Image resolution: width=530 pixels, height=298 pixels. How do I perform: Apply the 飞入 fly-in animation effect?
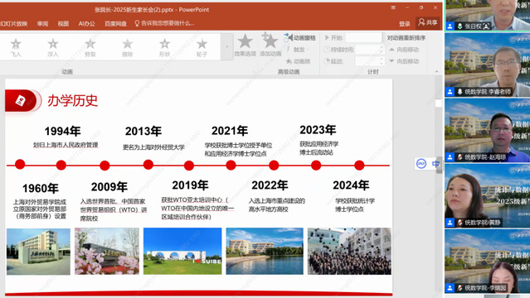click(16, 47)
